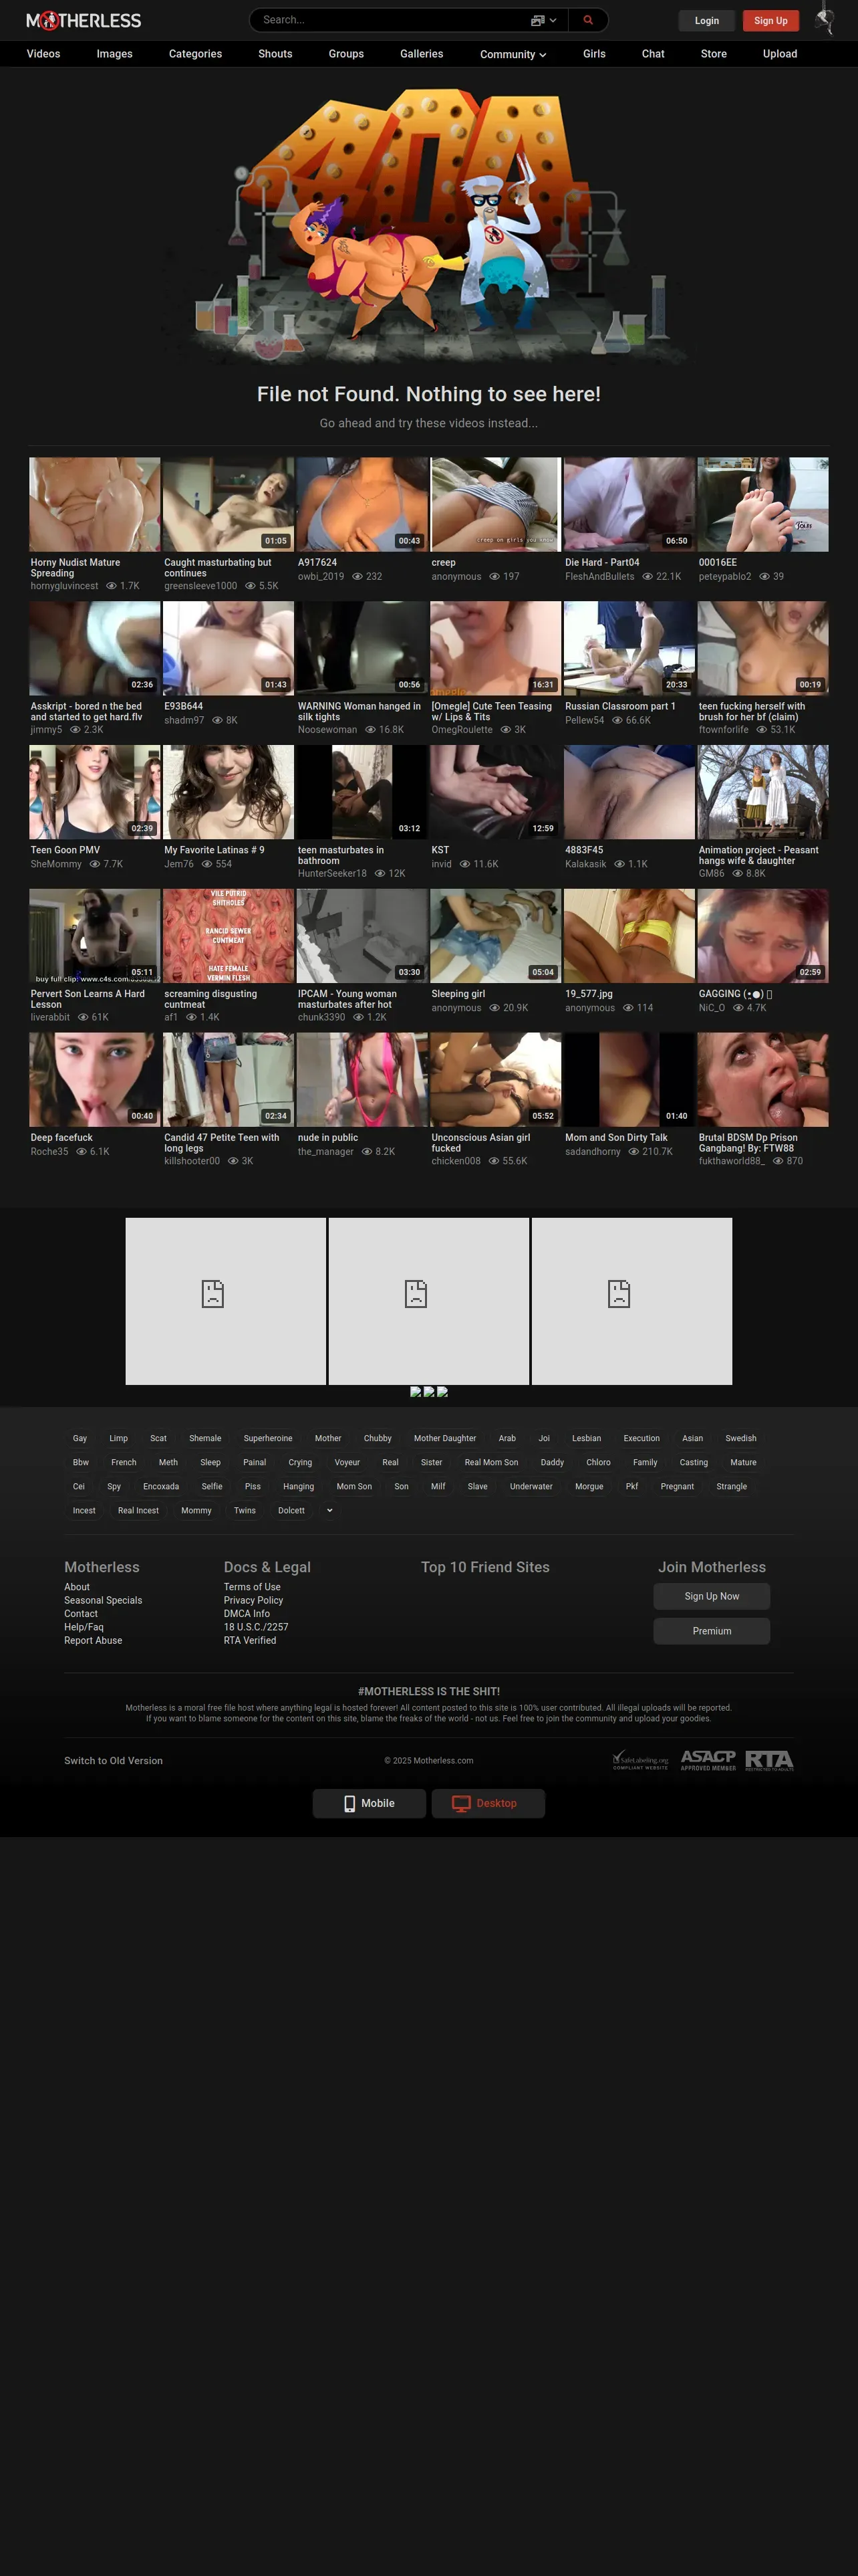Open the search type selector icon
This screenshot has height=2576, width=858.
[543, 20]
